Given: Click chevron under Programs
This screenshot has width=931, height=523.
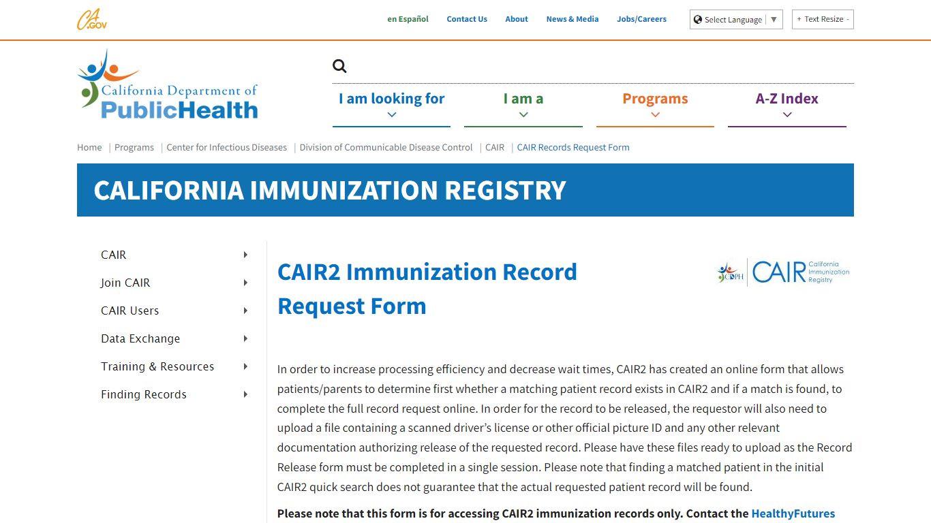Looking at the screenshot, I should (x=656, y=114).
